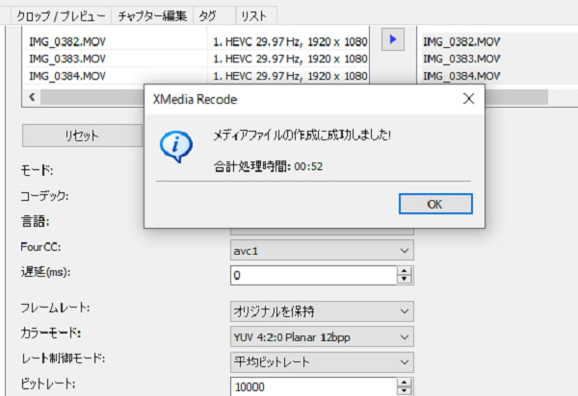
Task: Switch to the リスト tab
Action: pyautogui.click(x=256, y=16)
